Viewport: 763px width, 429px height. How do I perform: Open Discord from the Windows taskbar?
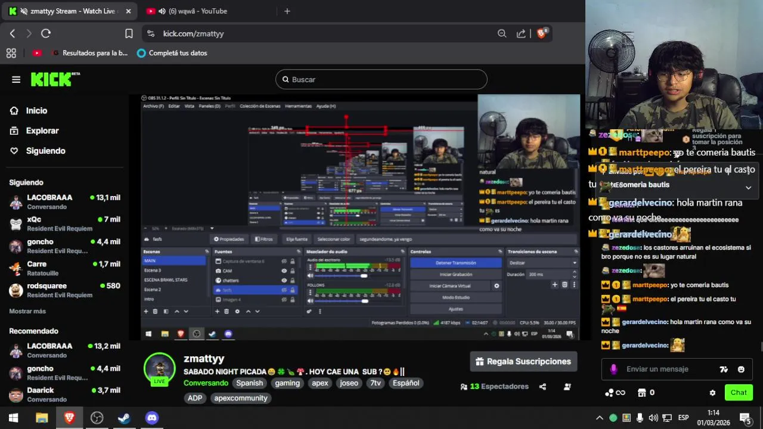coord(152,418)
